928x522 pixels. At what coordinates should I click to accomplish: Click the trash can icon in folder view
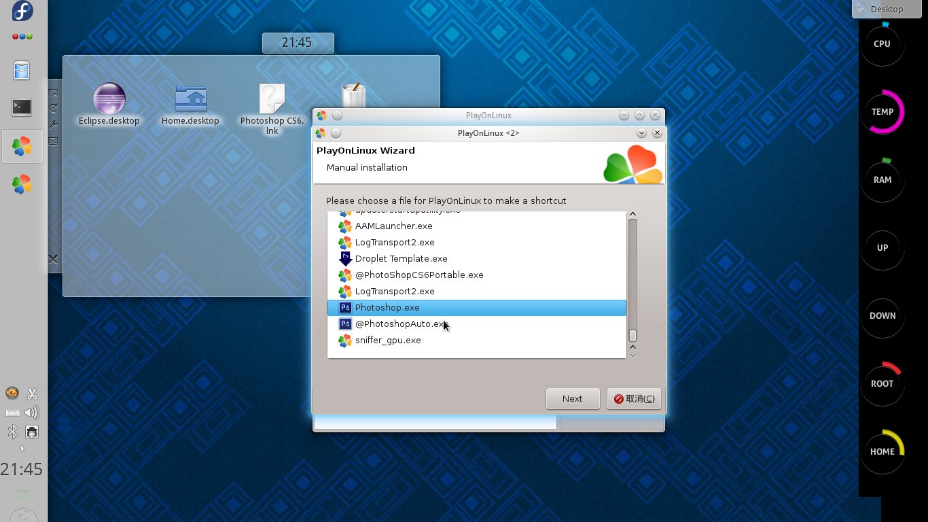pos(353,96)
